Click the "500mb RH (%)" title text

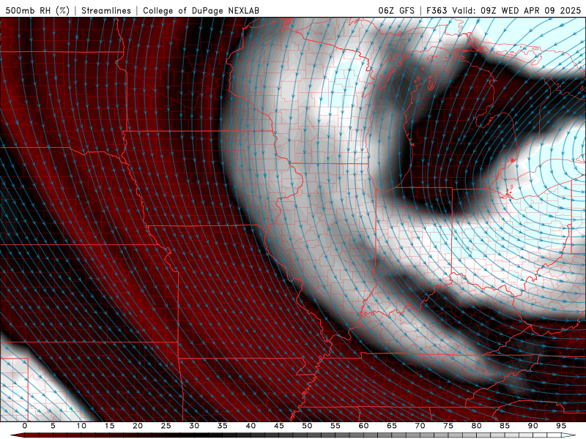point(37,10)
